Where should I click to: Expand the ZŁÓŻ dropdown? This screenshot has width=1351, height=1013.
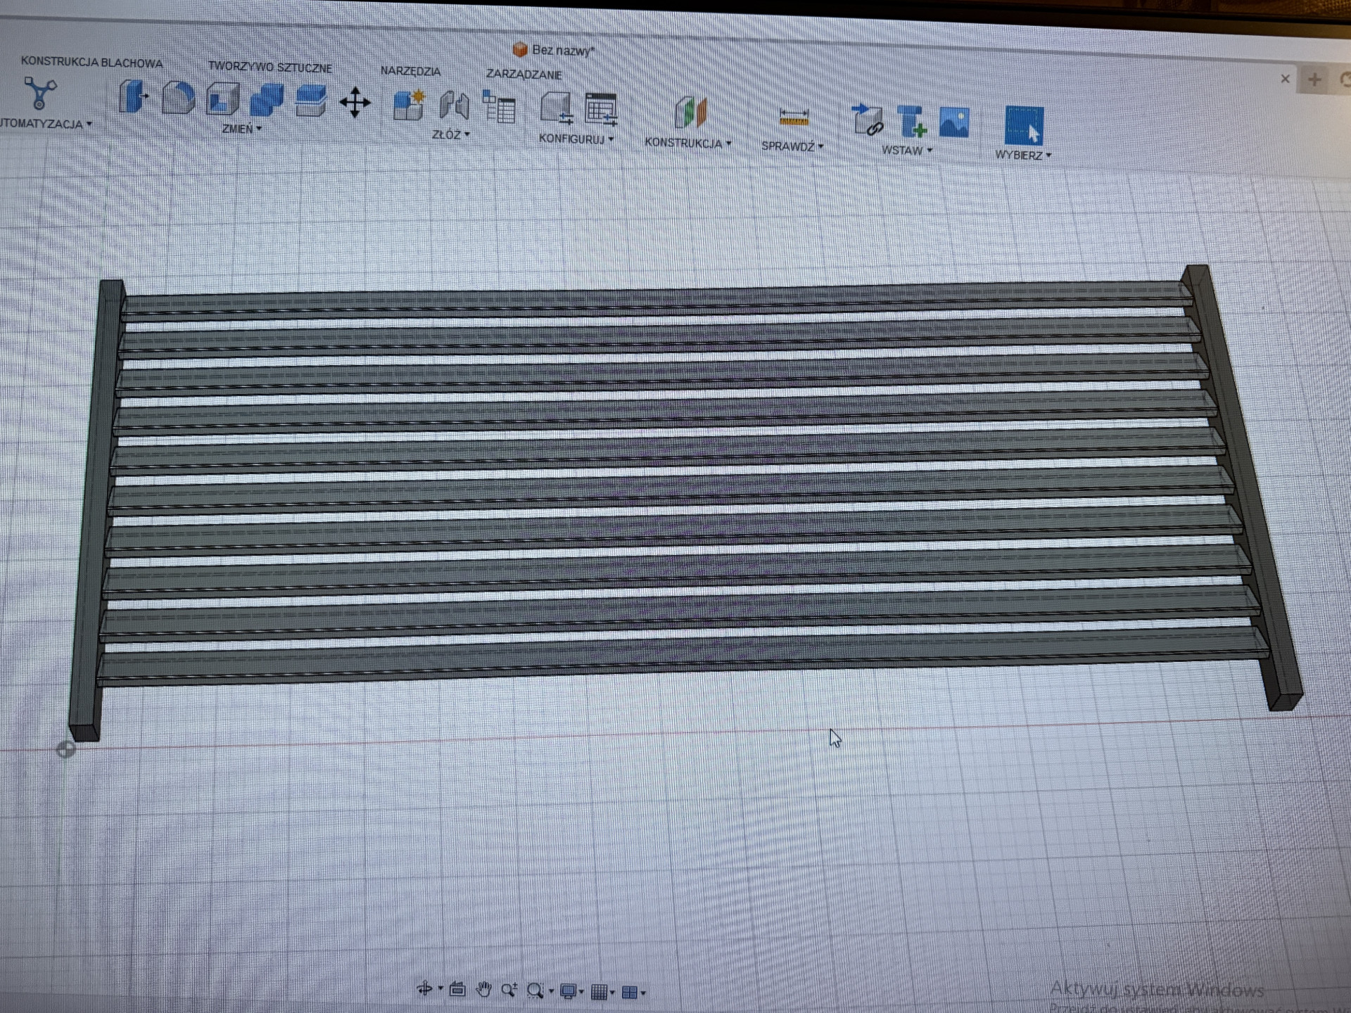(x=450, y=134)
